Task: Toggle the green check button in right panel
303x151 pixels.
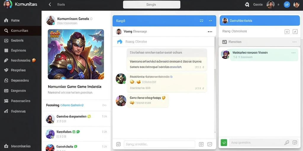Action: (224, 142)
